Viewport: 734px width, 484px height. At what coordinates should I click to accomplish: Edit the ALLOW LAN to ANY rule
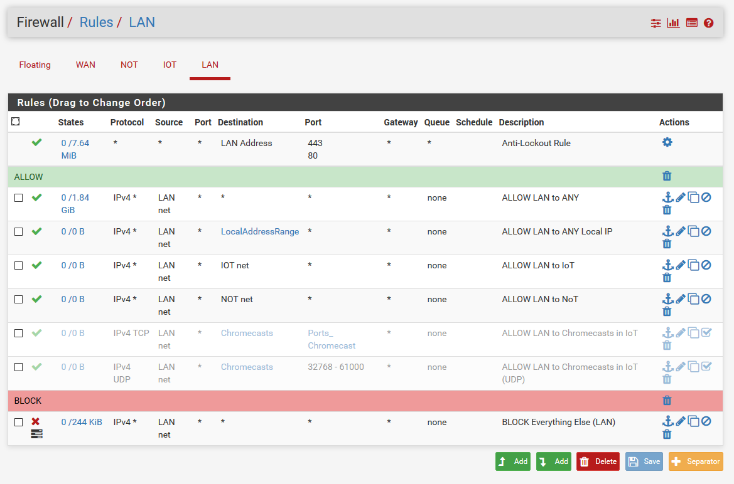pyautogui.click(x=681, y=197)
